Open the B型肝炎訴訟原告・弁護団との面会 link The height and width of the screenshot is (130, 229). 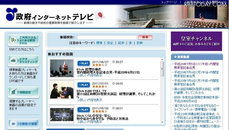click(x=197, y=127)
